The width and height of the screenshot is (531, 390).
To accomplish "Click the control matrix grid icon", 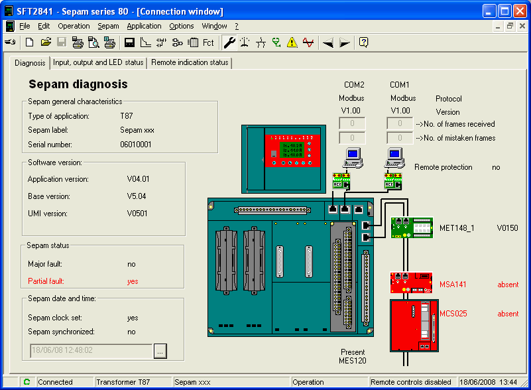I will coord(193,42).
